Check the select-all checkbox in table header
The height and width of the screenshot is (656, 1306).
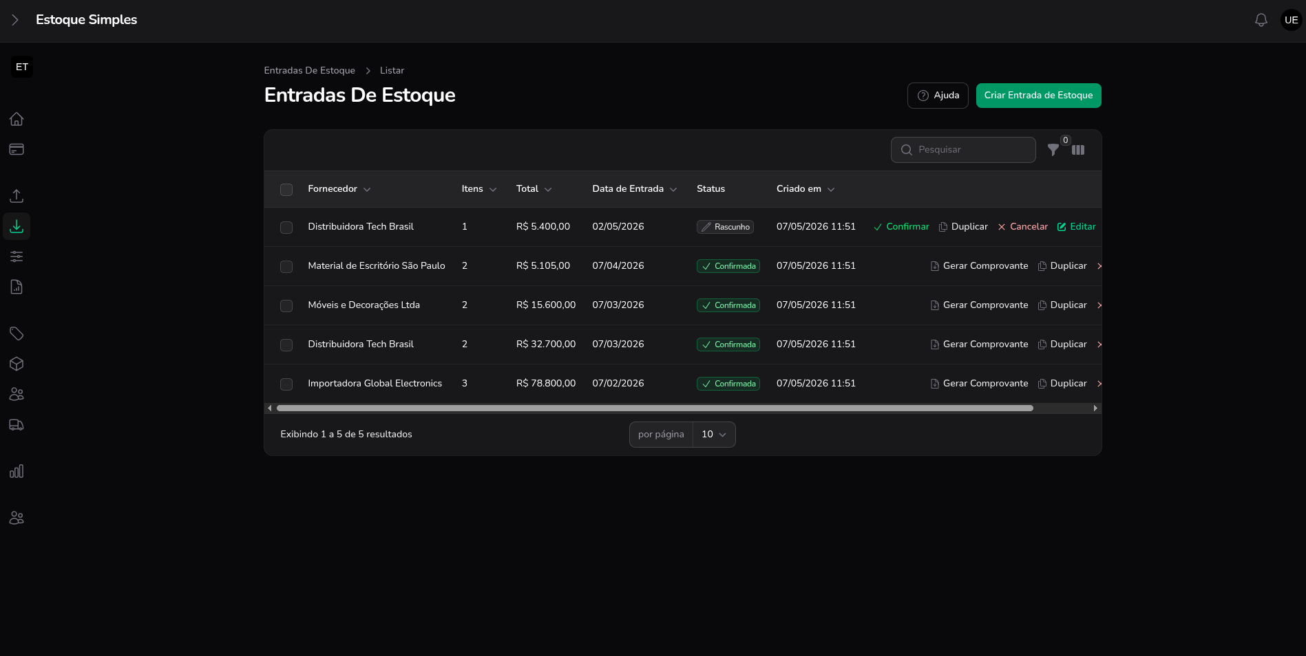[286, 190]
